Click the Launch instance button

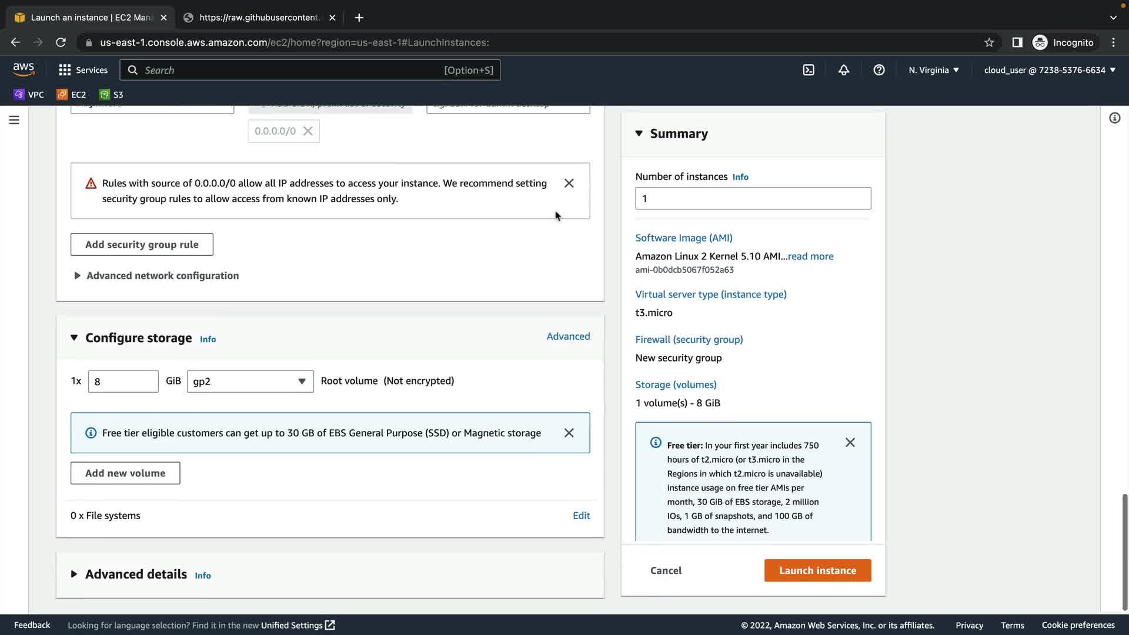point(817,570)
